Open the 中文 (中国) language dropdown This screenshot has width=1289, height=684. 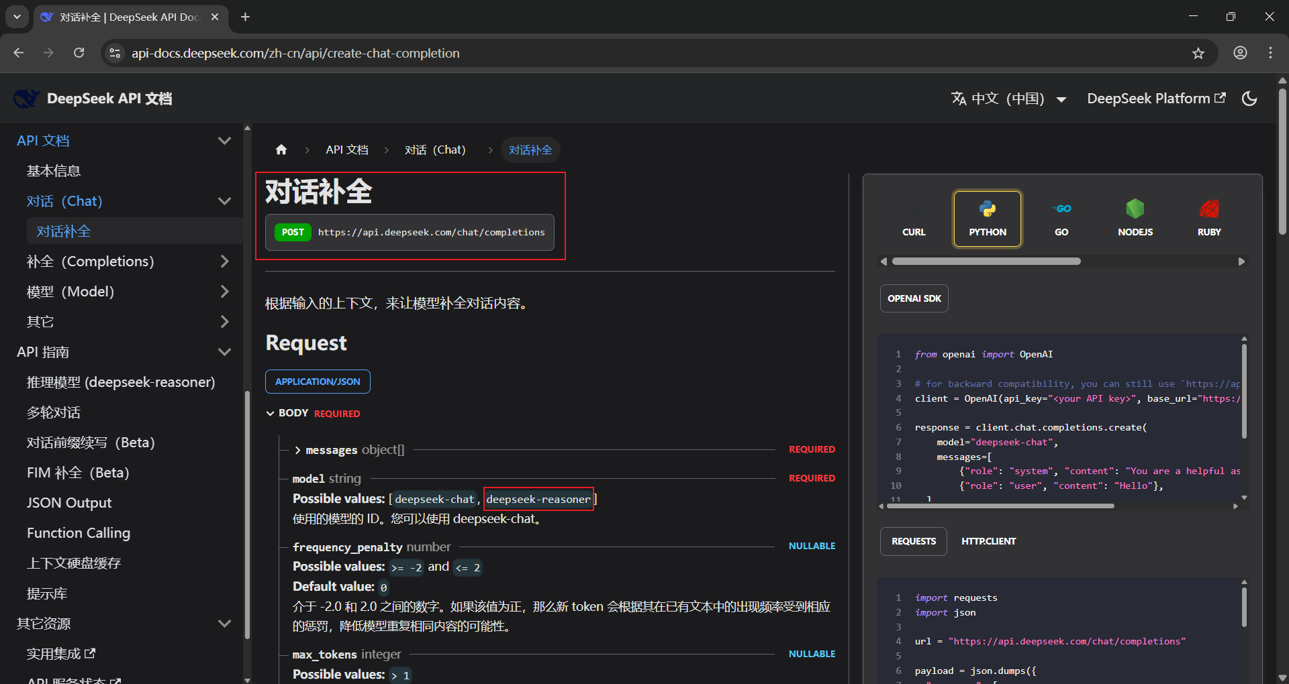tap(1009, 99)
